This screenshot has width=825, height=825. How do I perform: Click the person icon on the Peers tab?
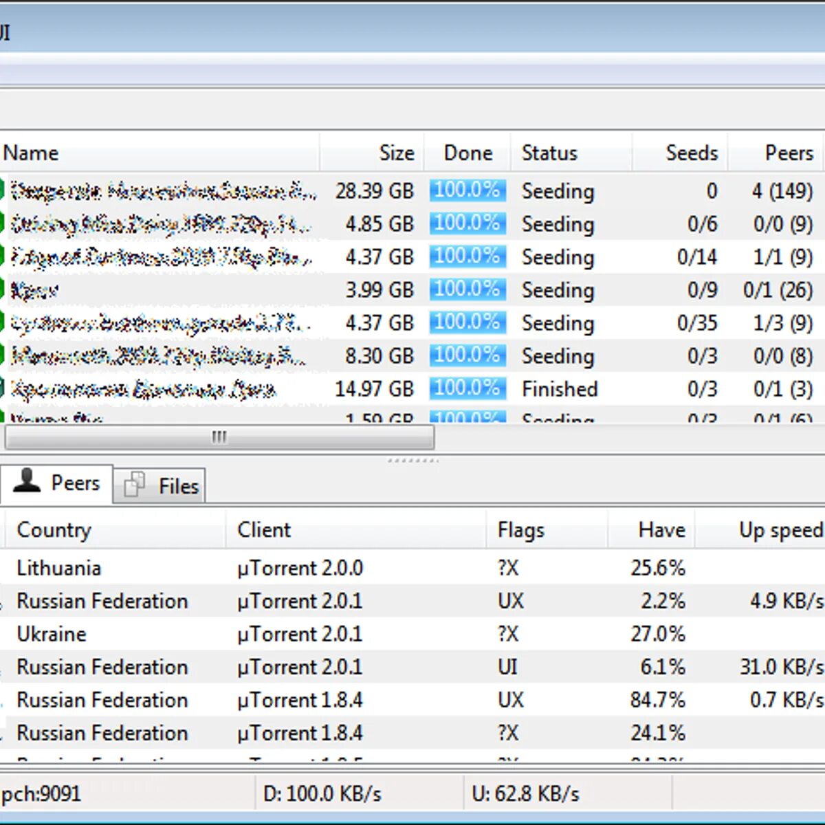pyautogui.click(x=27, y=481)
